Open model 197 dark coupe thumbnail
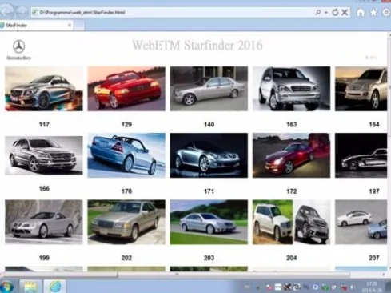The height and width of the screenshot is (293, 391). [361, 155]
